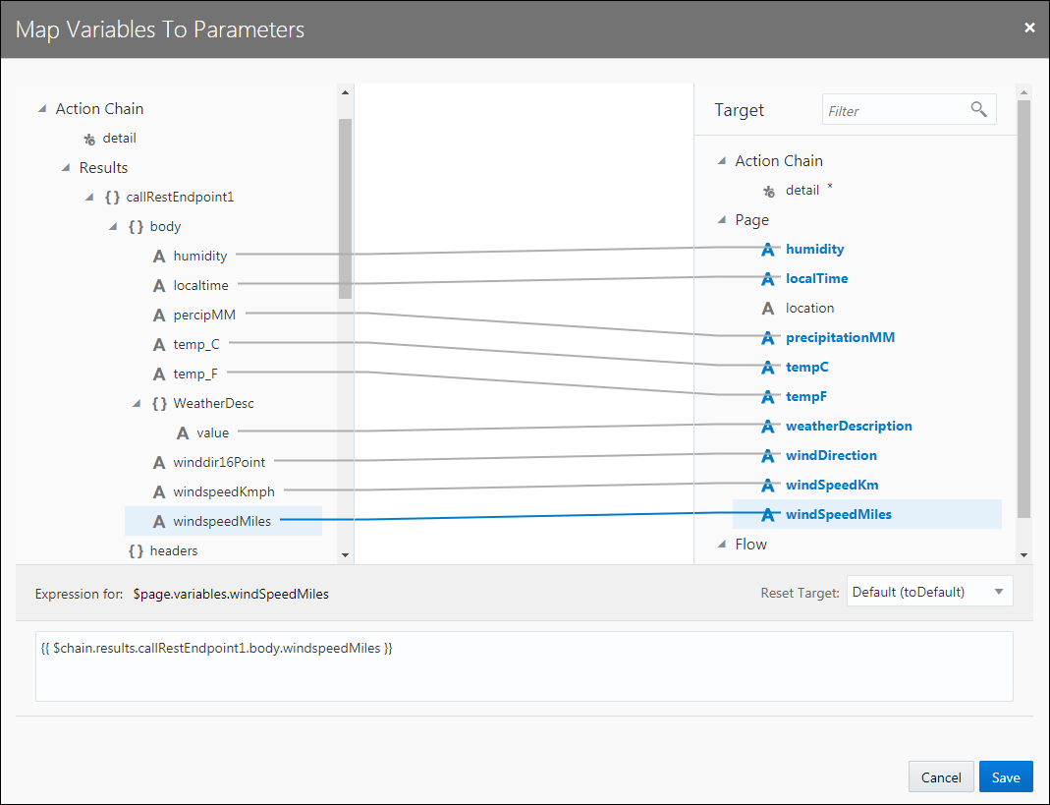Click the object icon beside WeatherDesc
This screenshot has width=1050, height=805.
point(159,403)
